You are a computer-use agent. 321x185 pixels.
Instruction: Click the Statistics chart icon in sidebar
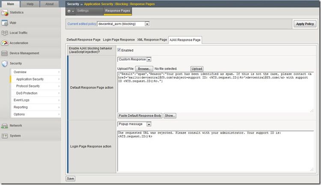[5, 12]
